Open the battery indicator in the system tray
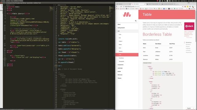The height and width of the screenshot is (110, 197). (x=175, y=1)
